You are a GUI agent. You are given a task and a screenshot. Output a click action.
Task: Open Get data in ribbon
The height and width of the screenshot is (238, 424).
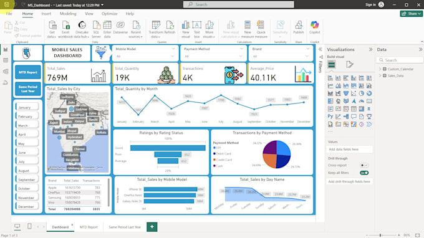(x=52, y=29)
